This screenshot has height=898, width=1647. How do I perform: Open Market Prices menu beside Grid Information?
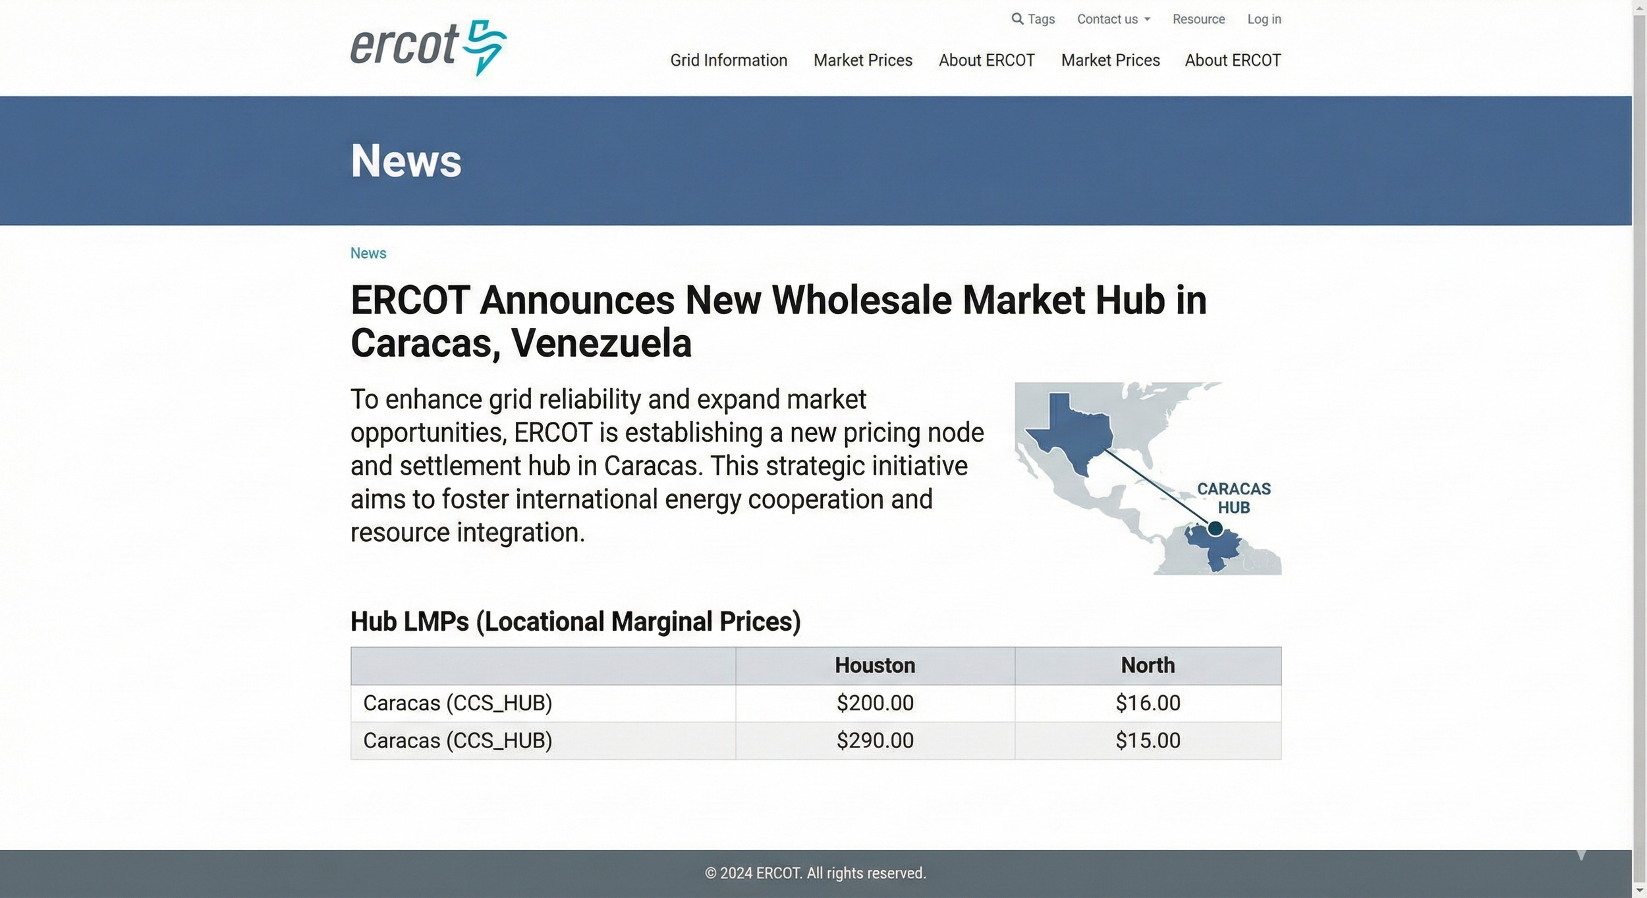pos(862,61)
